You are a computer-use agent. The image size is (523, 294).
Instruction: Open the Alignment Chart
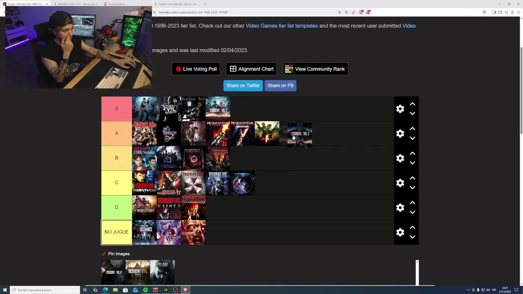(x=251, y=69)
